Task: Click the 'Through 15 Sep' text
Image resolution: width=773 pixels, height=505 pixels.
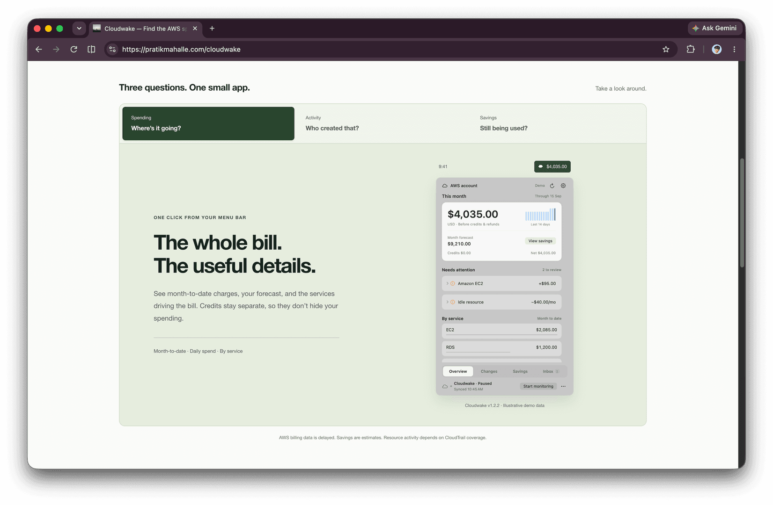Action: coord(548,196)
